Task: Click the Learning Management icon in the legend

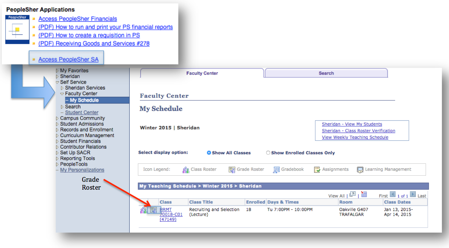Action: 360,170
